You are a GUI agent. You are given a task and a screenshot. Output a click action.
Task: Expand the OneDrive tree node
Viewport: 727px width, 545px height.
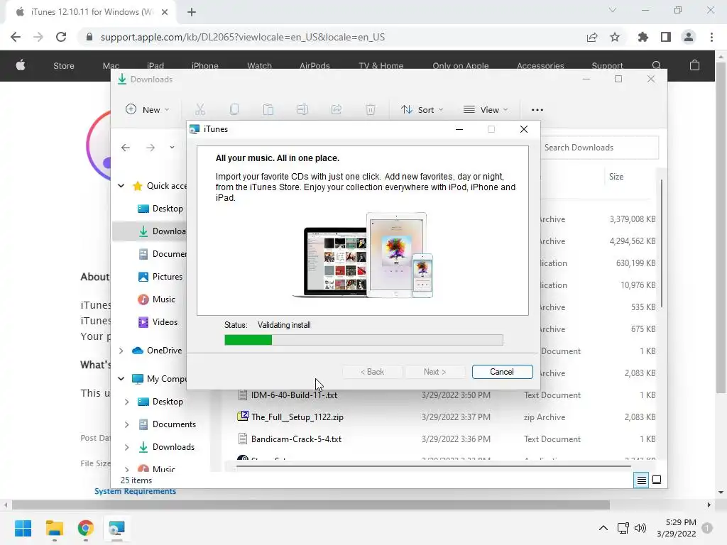[121, 351]
